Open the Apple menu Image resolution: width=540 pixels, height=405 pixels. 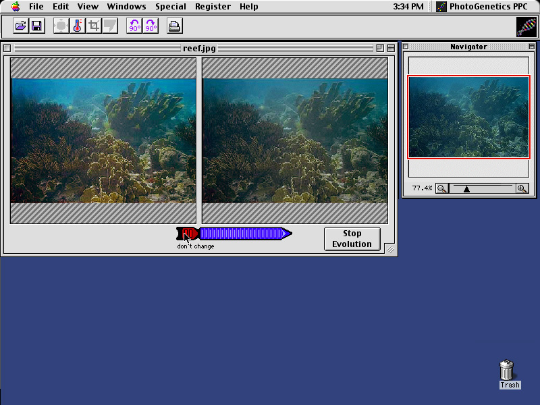click(x=15, y=7)
